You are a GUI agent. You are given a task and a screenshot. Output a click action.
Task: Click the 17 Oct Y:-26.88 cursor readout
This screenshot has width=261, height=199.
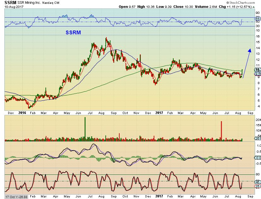click(x=16, y=197)
